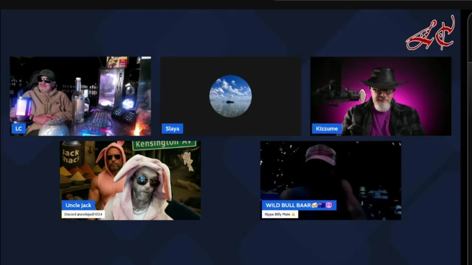Click the "Rippa Billy Mate" caption
The width and height of the screenshot is (472, 265).
click(280, 214)
